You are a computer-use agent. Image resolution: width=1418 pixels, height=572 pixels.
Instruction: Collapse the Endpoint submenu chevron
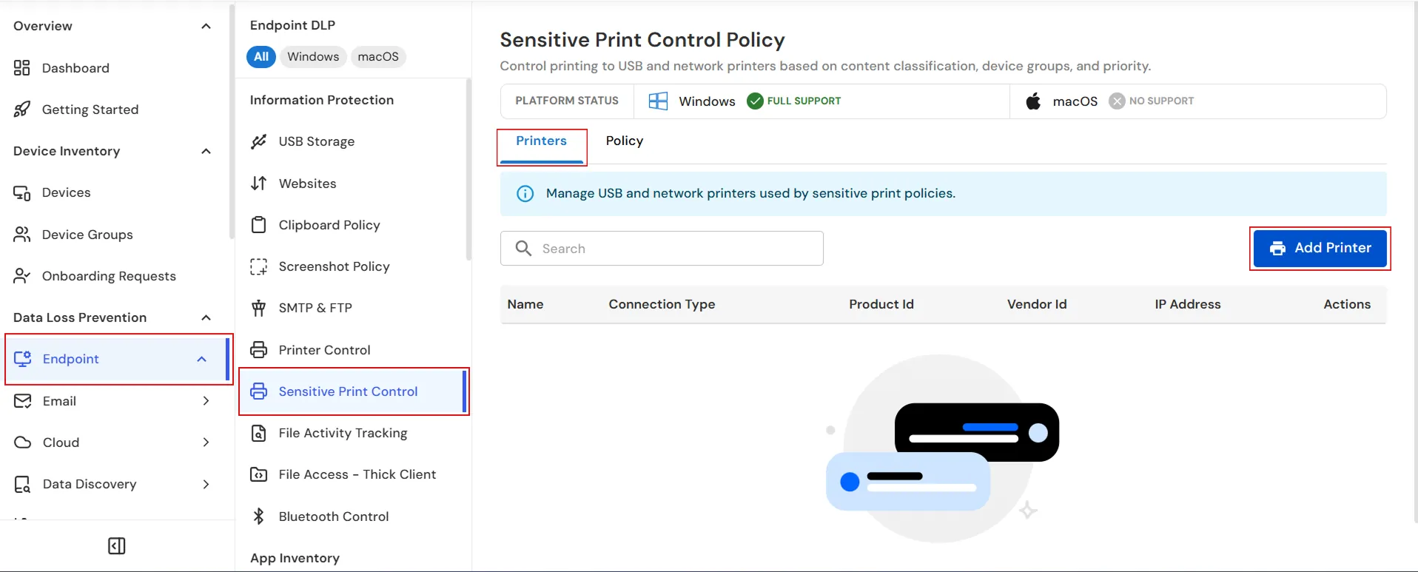[x=201, y=359]
